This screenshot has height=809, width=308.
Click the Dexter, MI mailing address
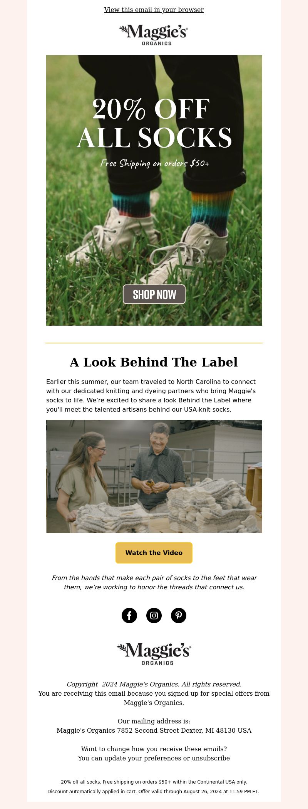click(154, 730)
